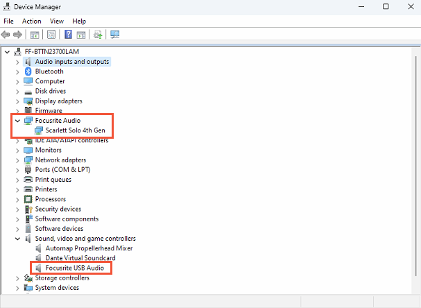Open the View menu
This screenshot has width=421, height=308.
coord(57,21)
